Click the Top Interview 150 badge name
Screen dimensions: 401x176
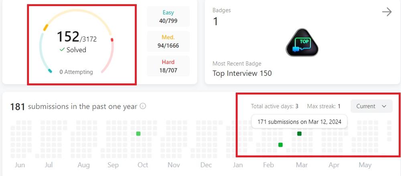(242, 73)
